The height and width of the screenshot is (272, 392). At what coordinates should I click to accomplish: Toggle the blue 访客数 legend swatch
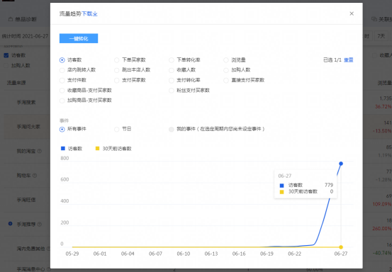[x=63, y=149]
